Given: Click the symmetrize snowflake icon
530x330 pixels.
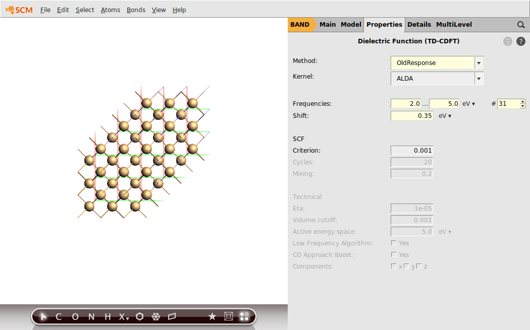Looking at the screenshot, I should pos(156,316).
